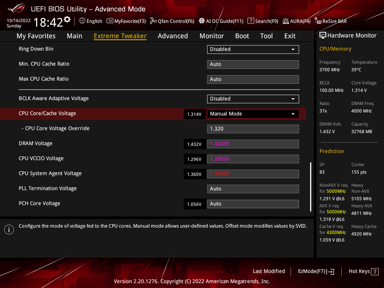Click the 1.314V current voltage readout
384x288 pixels.
[x=195, y=114]
